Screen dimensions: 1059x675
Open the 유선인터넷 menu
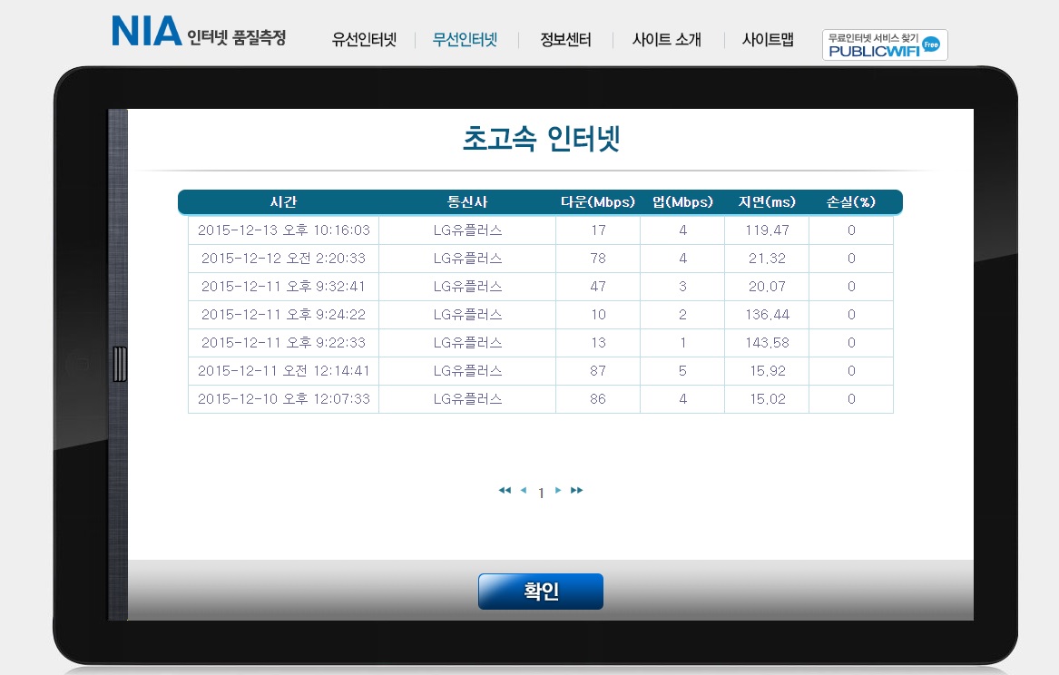tap(364, 40)
